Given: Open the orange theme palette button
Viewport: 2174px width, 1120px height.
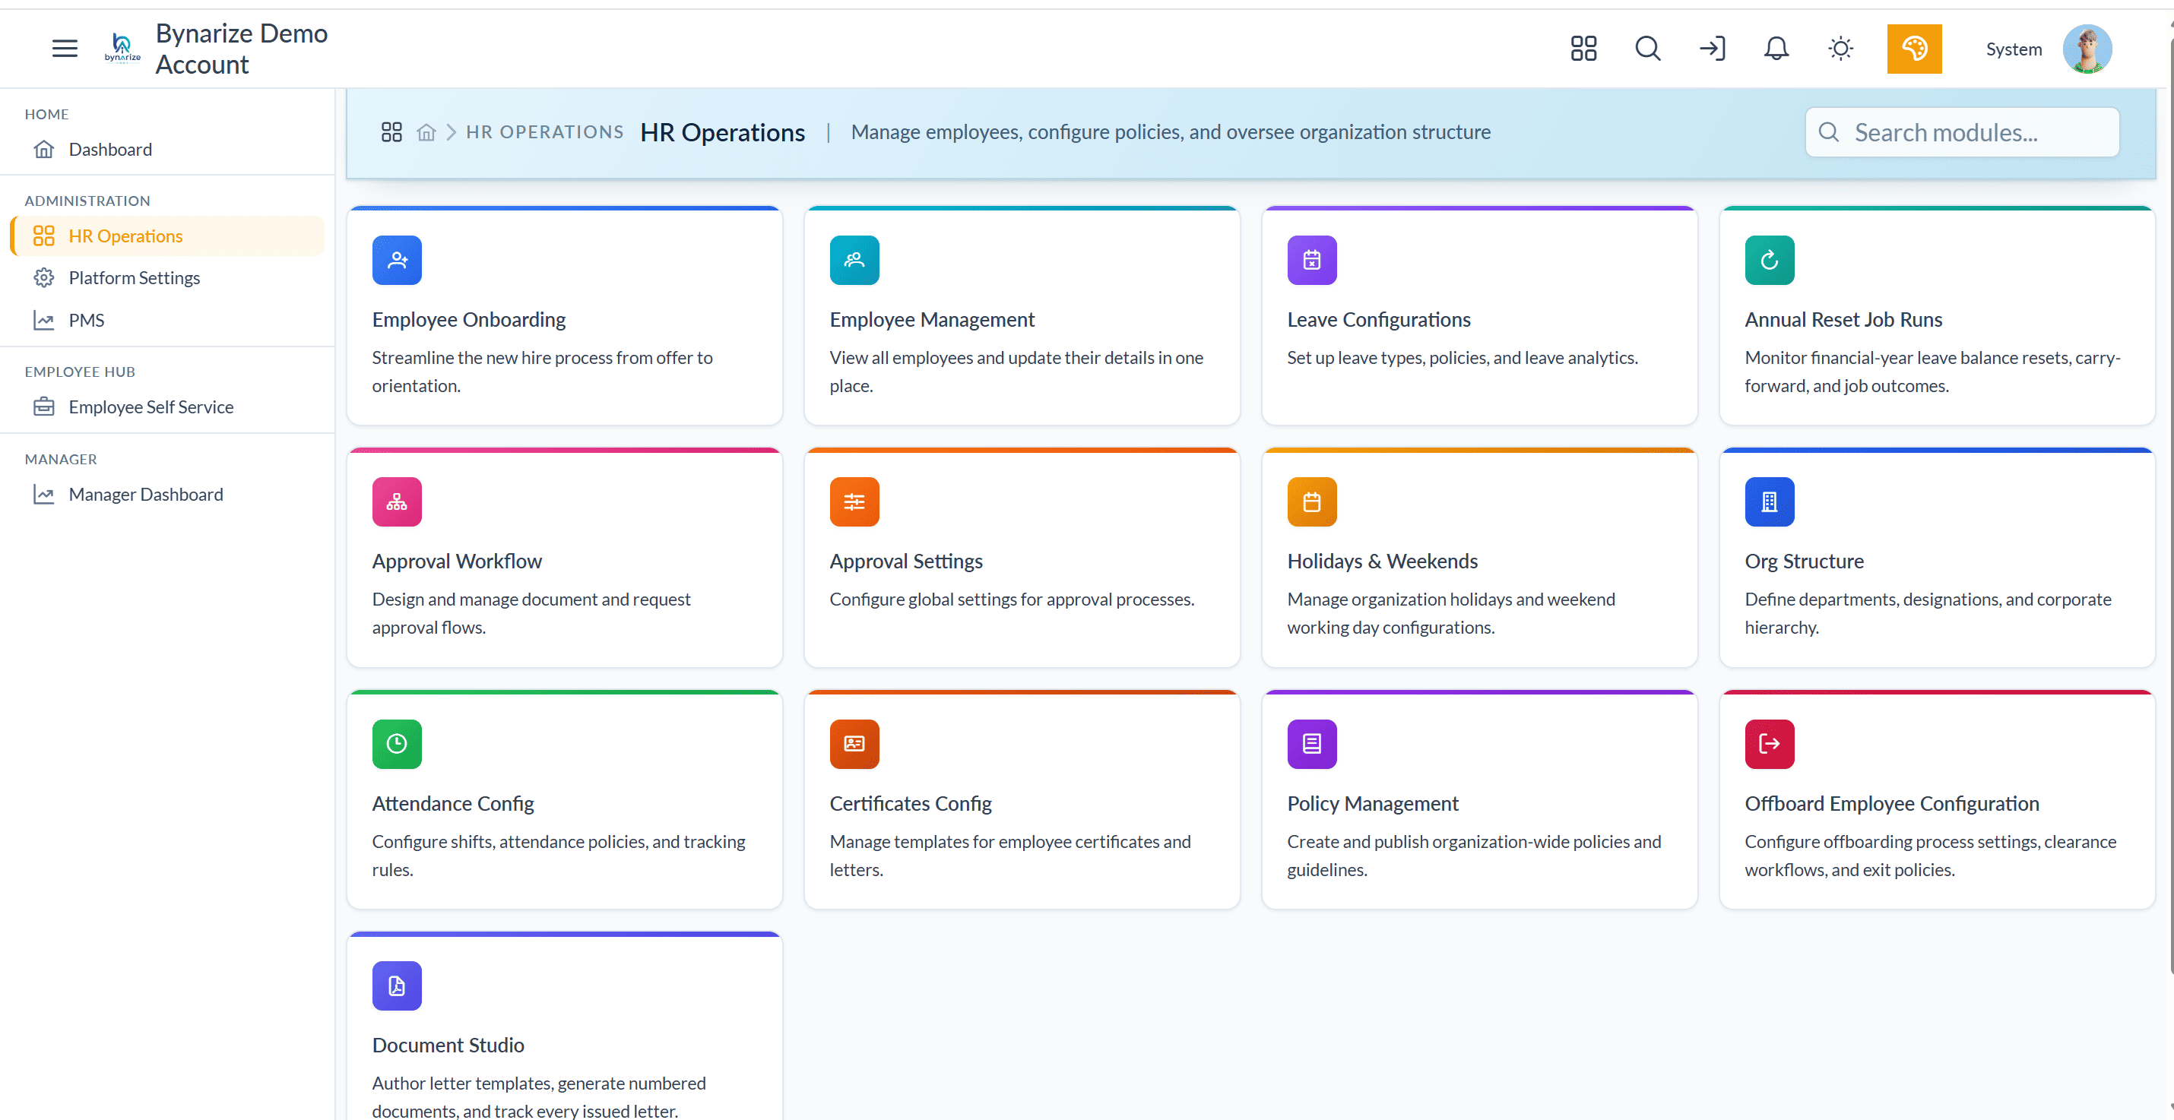Looking at the screenshot, I should click(x=1914, y=49).
